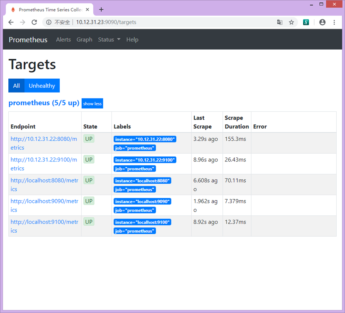345x313 pixels.
Task: Click the browser forward arrow
Action: tap(23, 22)
